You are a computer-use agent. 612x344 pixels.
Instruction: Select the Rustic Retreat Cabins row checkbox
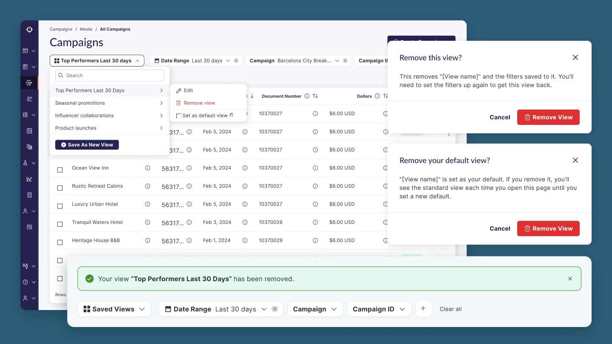60,188
